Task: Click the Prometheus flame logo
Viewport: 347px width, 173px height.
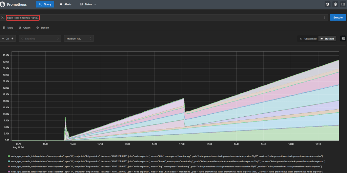Action: (2, 4)
